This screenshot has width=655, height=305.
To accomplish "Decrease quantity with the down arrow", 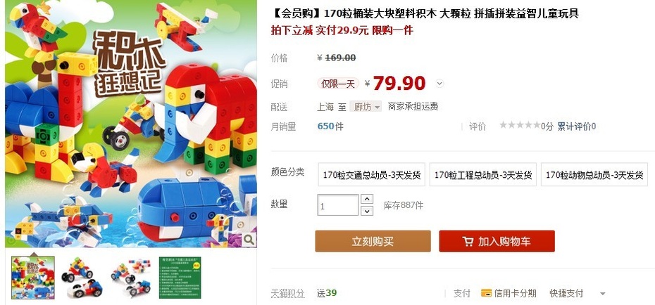I will (x=366, y=211).
